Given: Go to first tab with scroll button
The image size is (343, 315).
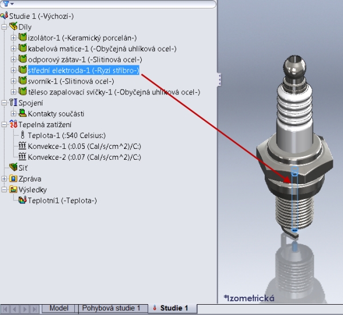Looking at the screenshot, I should (x=5, y=309).
